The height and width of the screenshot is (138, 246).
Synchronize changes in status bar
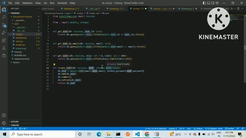[x=15, y=129]
